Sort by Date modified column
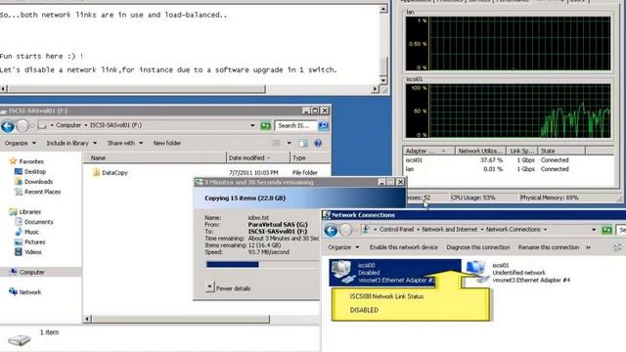 258,157
